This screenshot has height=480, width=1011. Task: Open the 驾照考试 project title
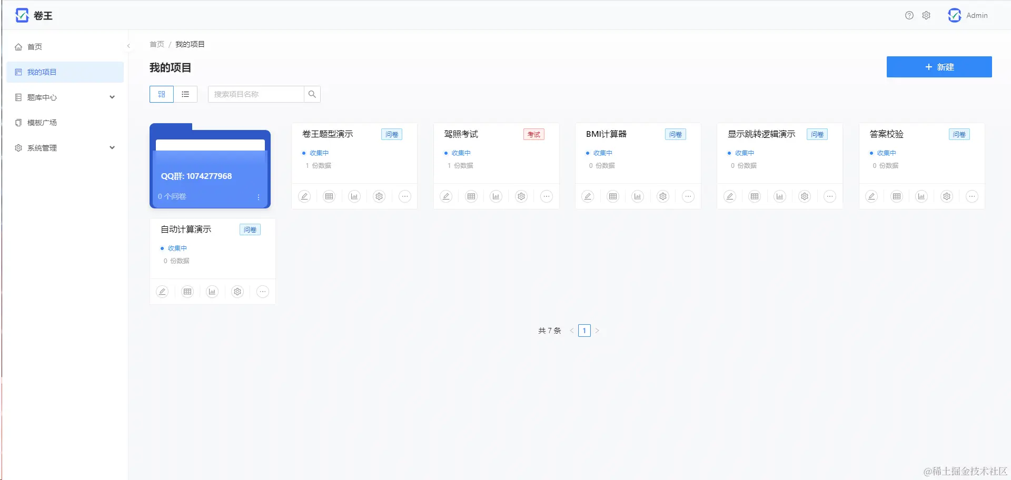point(461,134)
